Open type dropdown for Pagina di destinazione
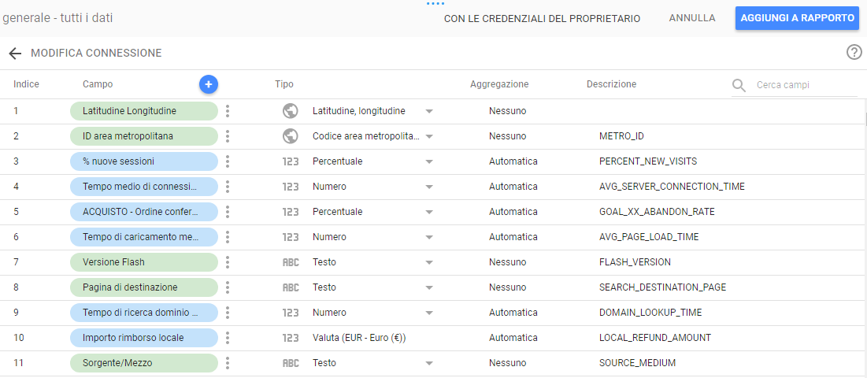 point(429,287)
